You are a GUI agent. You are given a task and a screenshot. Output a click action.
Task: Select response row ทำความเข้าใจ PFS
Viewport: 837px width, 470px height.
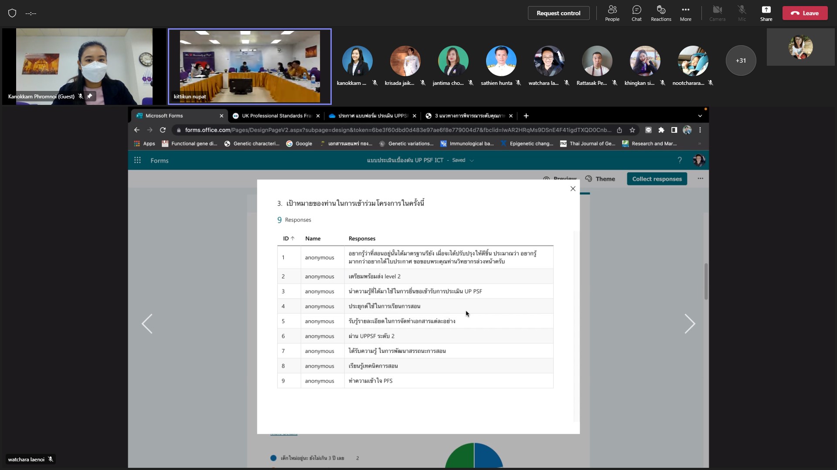415,381
